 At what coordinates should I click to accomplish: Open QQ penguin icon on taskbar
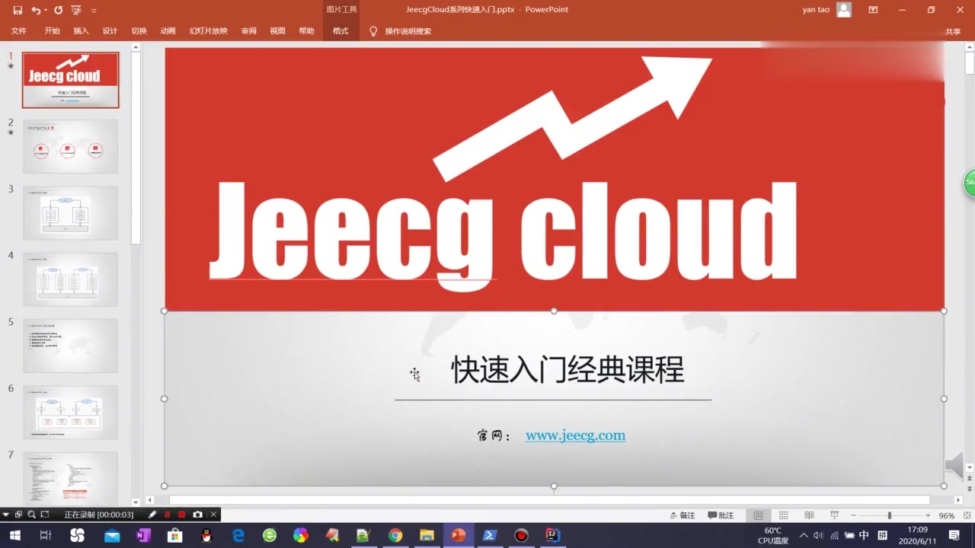click(x=206, y=535)
